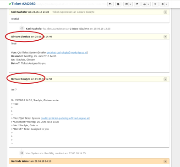Click 'hat dies zugewiesen an Gintare Siaulyte' activity line

pyautogui.click(x=66, y=29)
